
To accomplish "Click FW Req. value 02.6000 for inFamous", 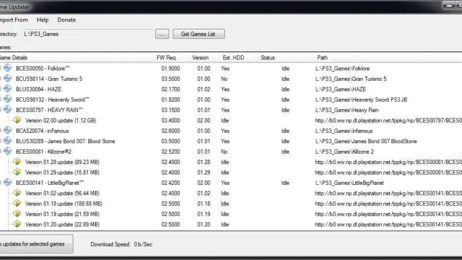I will [170, 131].
